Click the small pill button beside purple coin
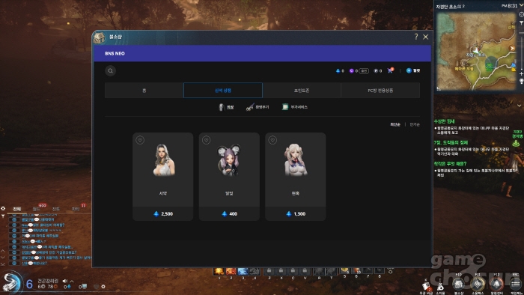This screenshot has height=295, width=524. click(x=364, y=71)
